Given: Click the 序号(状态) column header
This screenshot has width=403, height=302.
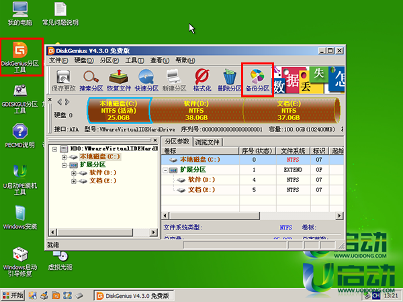Looking at the screenshot, I should coord(257,151).
